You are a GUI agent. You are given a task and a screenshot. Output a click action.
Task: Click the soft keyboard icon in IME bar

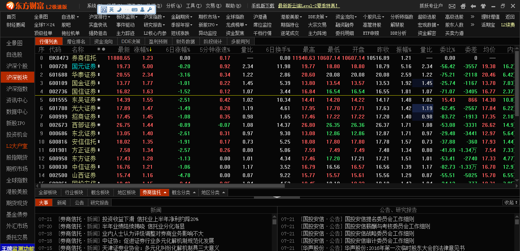click(134, 10)
